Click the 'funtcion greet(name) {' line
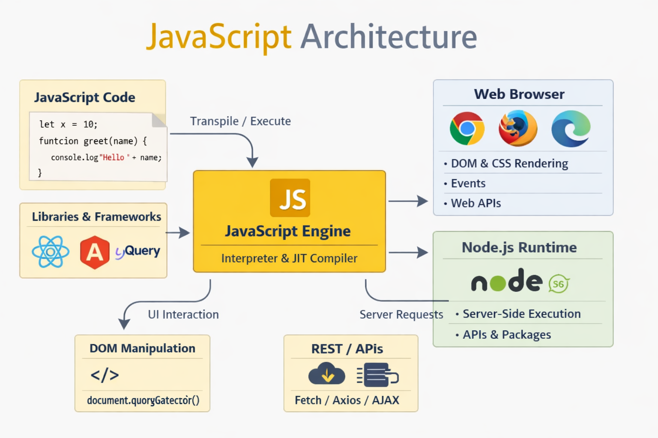Screen dimensions: 658x438 point(93,141)
